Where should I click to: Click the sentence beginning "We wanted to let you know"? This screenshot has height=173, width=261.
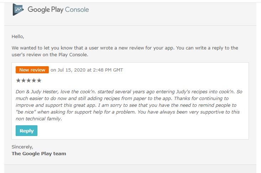pyautogui.click(x=125, y=51)
